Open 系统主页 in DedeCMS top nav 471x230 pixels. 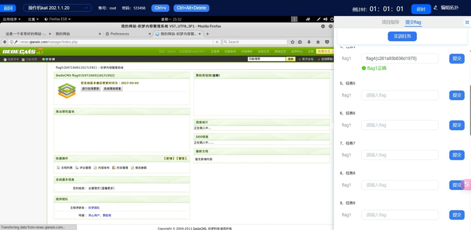tap(264, 52)
